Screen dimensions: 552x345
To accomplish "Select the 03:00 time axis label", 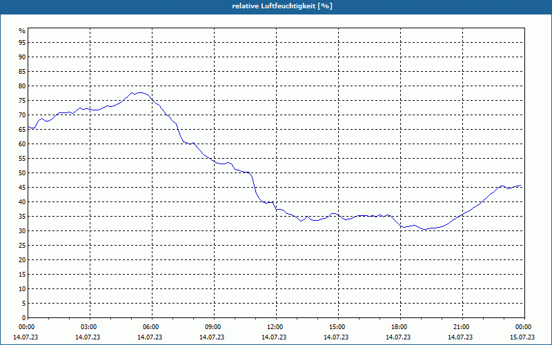I will click(x=90, y=327).
